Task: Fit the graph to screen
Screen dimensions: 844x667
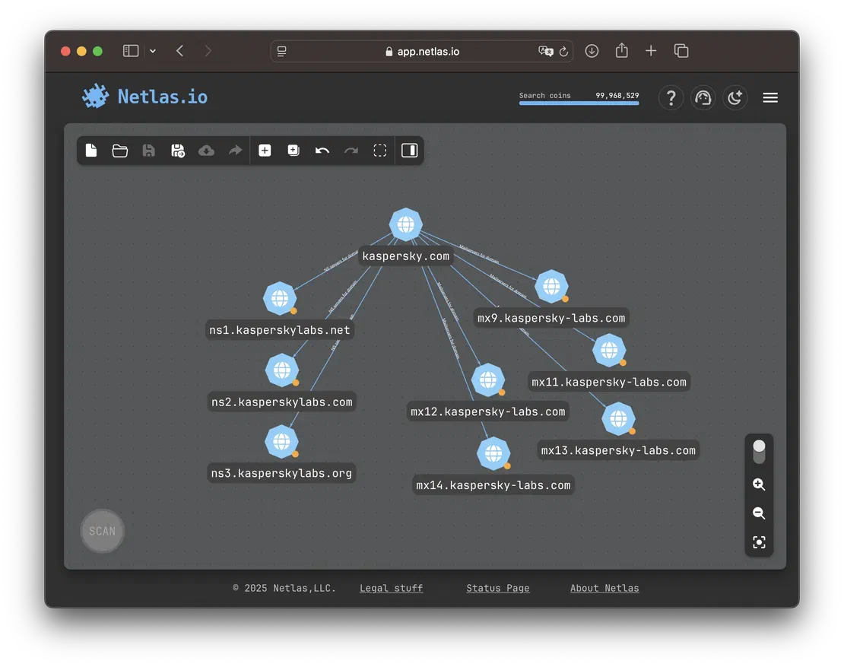Action: coord(759,542)
